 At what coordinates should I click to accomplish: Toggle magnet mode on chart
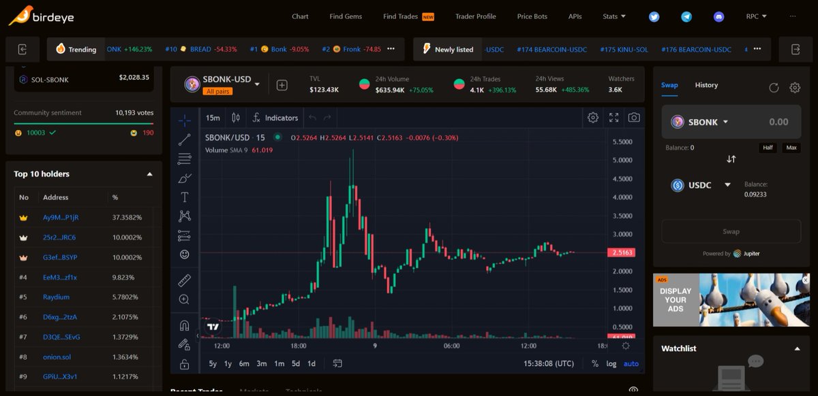(184, 325)
